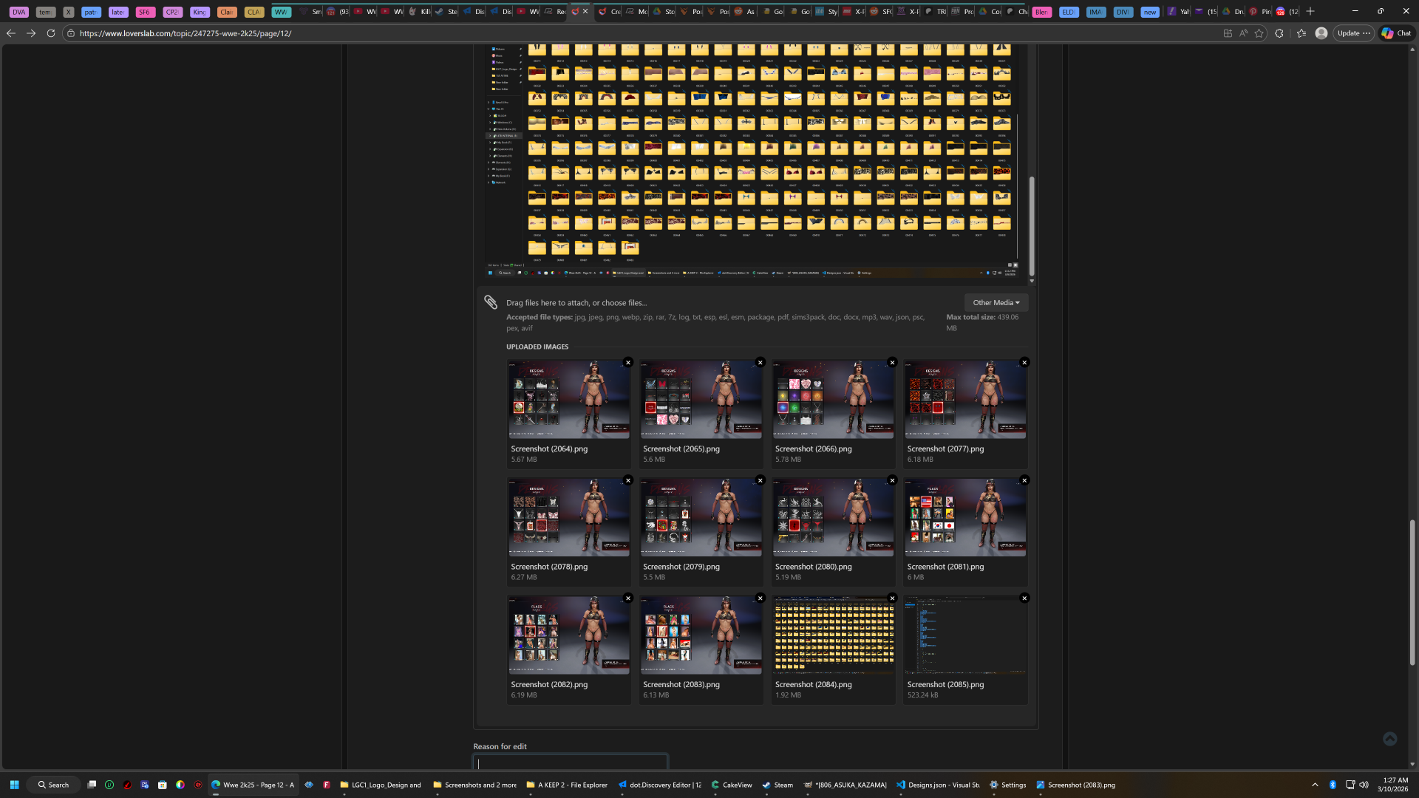Switch to the DVA tab group
This screenshot has width=1419, height=798.
[19, 12]
